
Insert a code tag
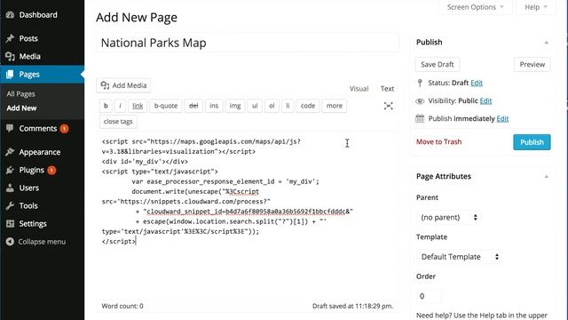[308, 106]
